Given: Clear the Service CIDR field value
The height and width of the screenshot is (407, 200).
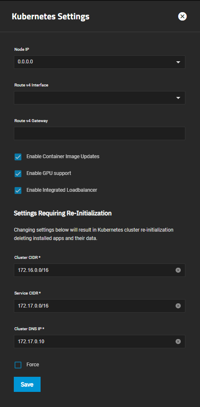Looking at the screenshot, I should pyautogui.click(x=178, y=306).
